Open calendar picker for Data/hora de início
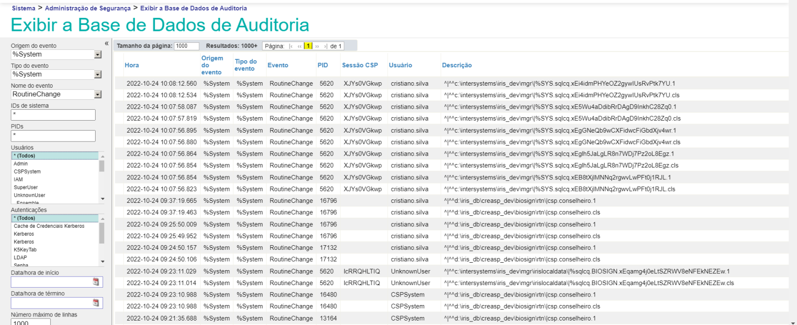 coord(96,282)
